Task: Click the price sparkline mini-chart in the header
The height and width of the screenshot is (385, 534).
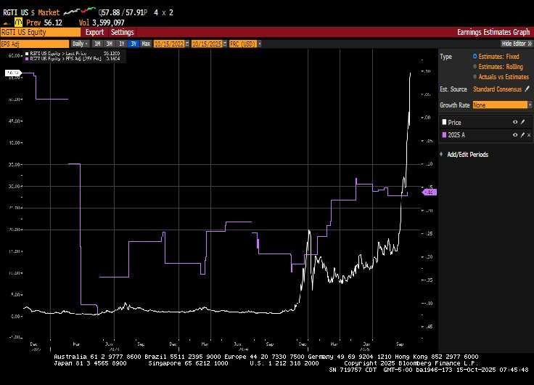Action: 80,11
